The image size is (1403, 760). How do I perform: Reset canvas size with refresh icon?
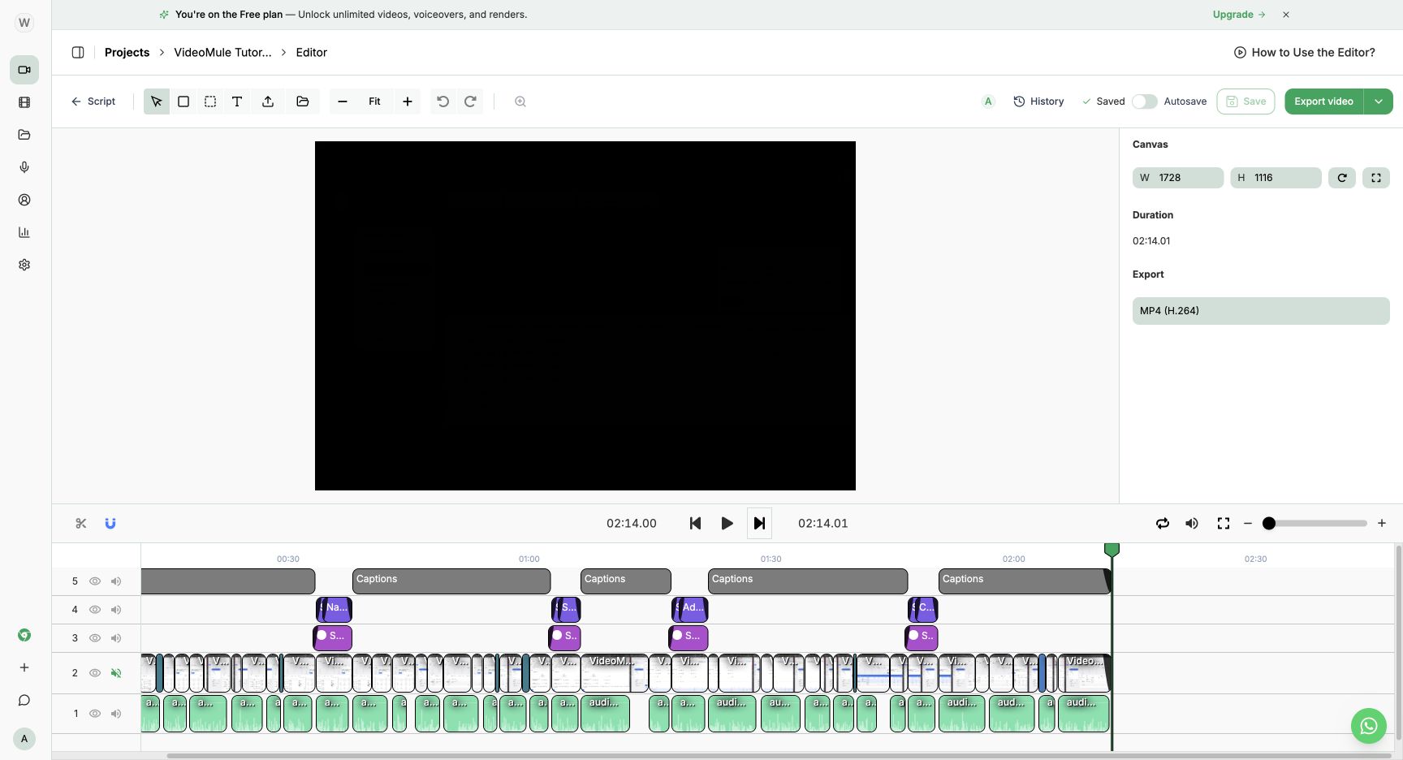[1342, 178]
